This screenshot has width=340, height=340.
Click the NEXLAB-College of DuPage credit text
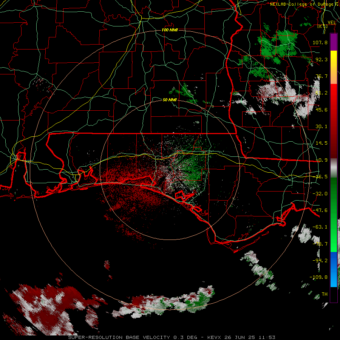point(303,4)
